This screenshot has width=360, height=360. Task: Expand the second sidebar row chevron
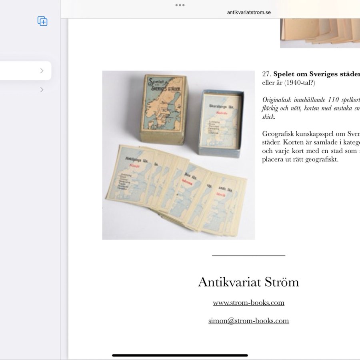pos(42,90)
